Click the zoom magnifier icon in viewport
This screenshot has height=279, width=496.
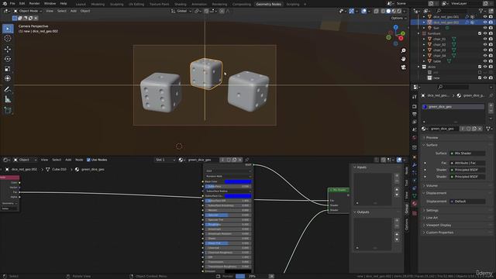tap(403, 50)
